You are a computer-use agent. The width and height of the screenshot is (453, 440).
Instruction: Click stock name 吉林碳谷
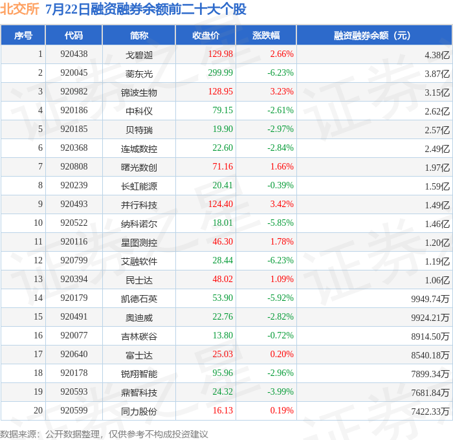[139, 336]
